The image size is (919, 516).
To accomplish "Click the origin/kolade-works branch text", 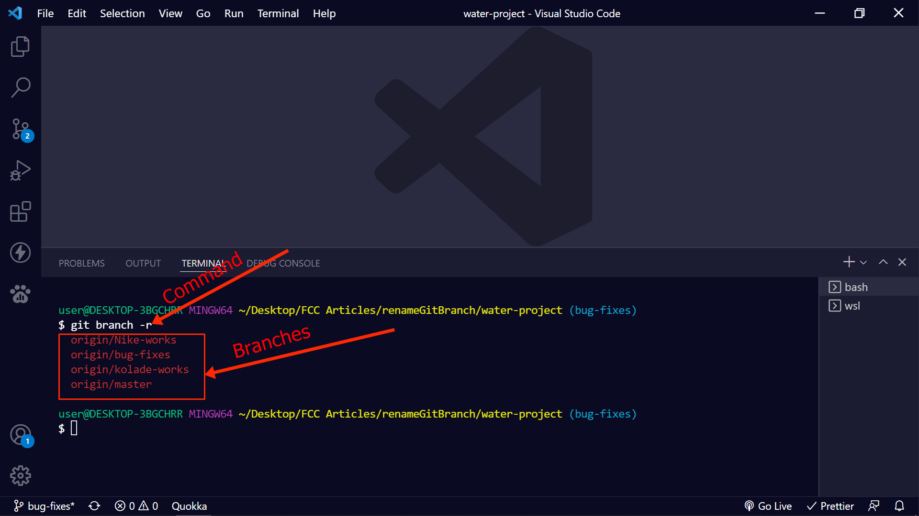I will click(130, 369).
